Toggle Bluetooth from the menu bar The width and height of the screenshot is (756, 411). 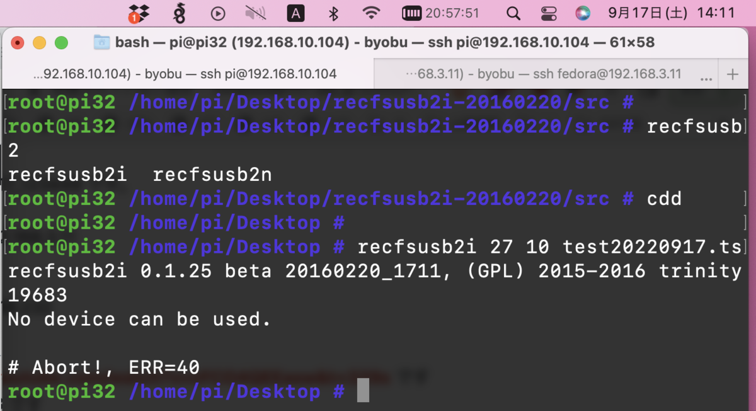pos(333,12)
